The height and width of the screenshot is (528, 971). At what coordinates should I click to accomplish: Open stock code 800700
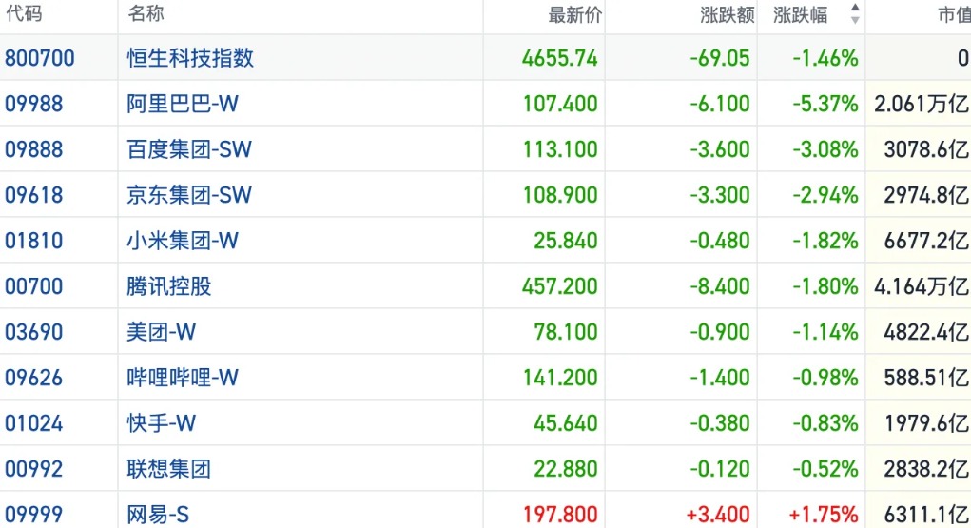tap(40, 58)
